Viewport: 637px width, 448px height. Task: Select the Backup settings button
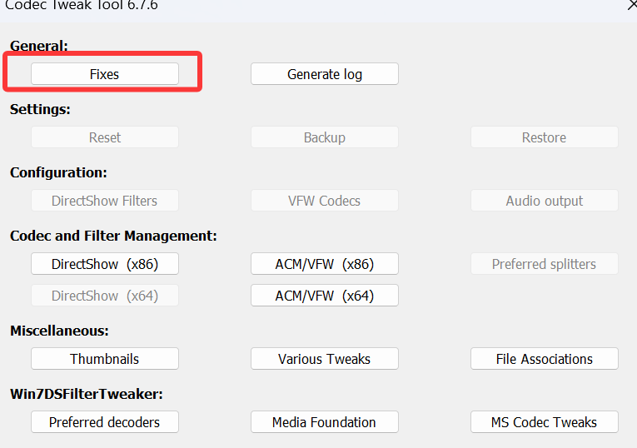click(x=324, y=137)
